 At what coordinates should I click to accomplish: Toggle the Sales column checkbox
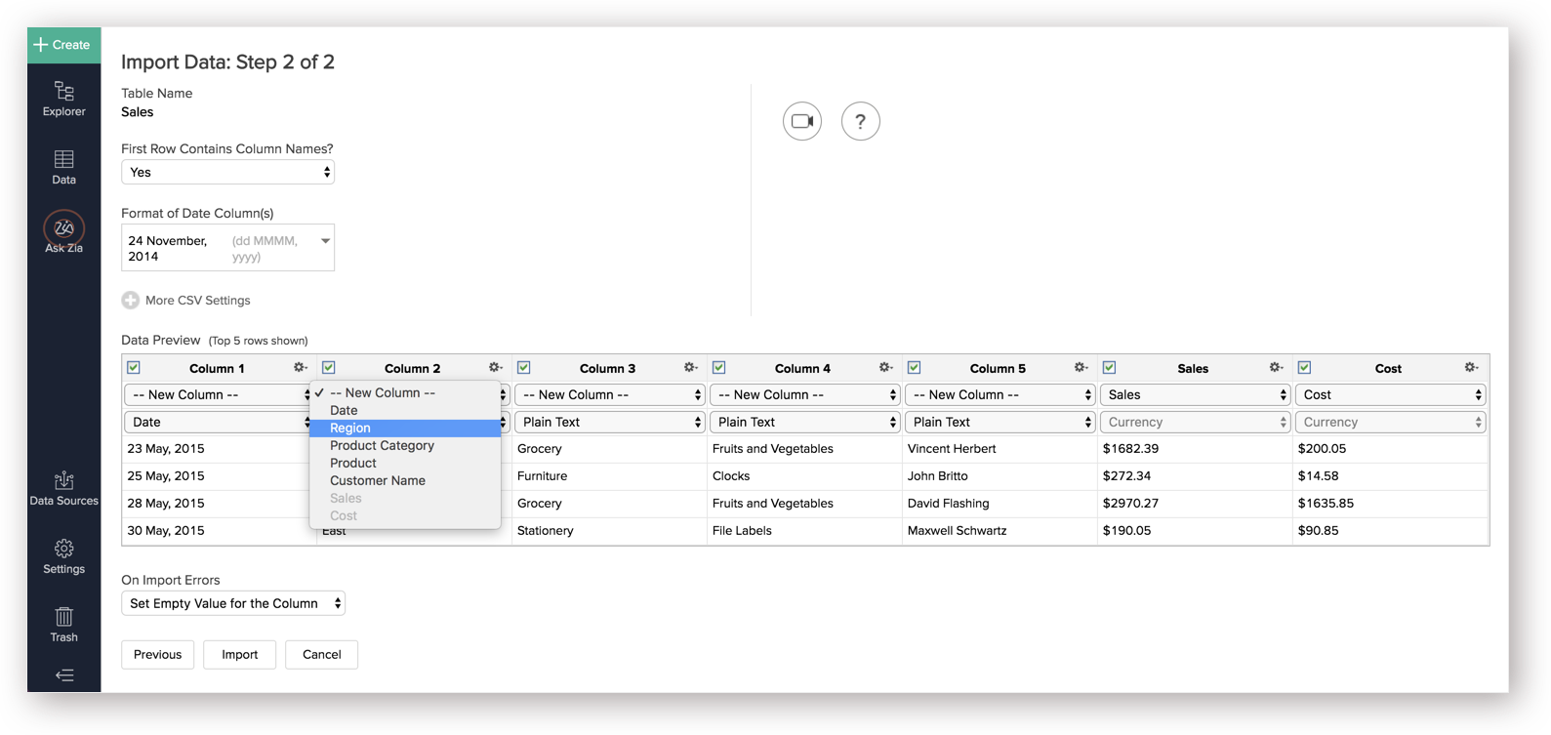(x=1109, y=368)
